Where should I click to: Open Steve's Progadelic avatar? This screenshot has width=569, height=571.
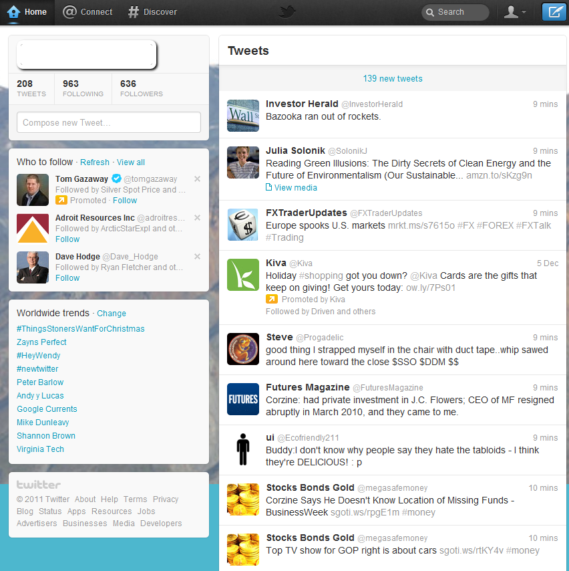pyautogui.click(x=243, y=349)
